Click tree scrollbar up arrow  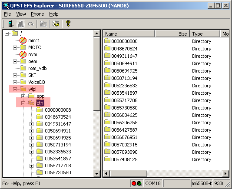(x=97, y=33)
